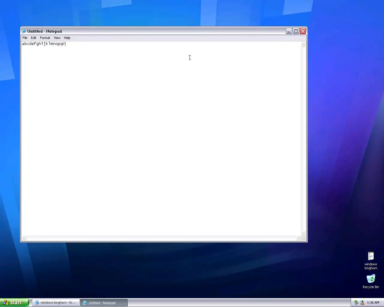Open the Start menu

click(14, 303)
